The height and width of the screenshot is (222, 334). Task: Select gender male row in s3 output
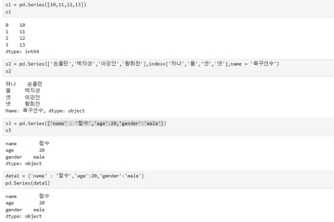point(25,157)
